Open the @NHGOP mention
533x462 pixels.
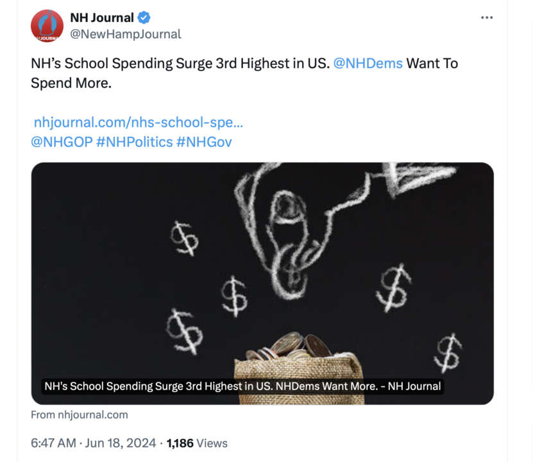[61, 141]
